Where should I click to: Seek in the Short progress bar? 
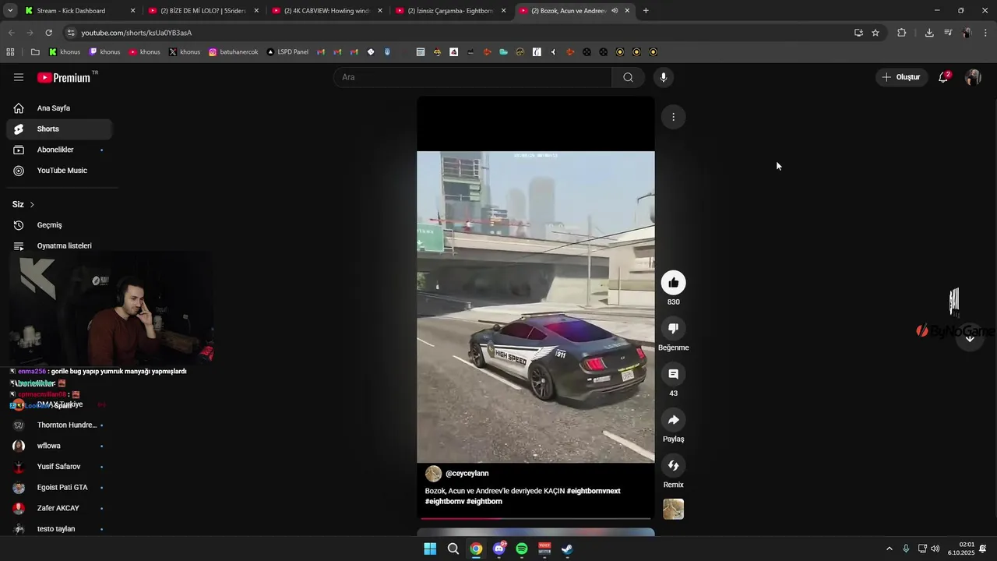pos(535,518)
